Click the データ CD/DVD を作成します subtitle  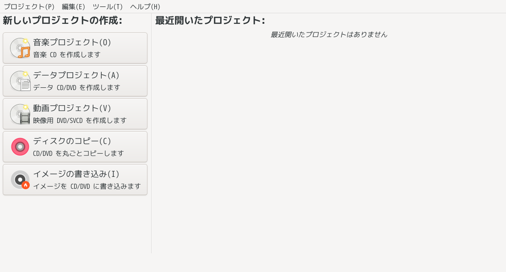pos(76,88)
